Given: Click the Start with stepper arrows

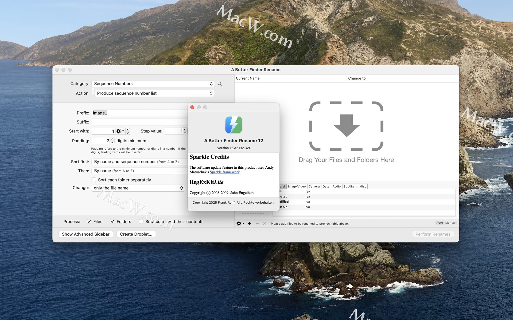Looking at the screenshot, I should tap(128, 131).
